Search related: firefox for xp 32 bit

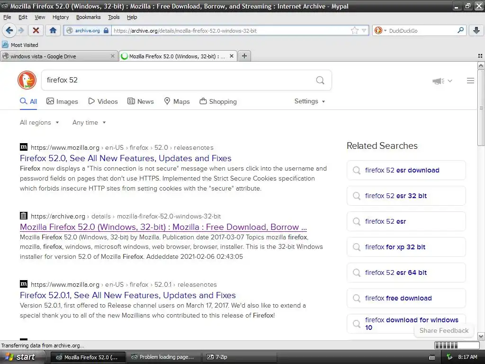[406, 247]
